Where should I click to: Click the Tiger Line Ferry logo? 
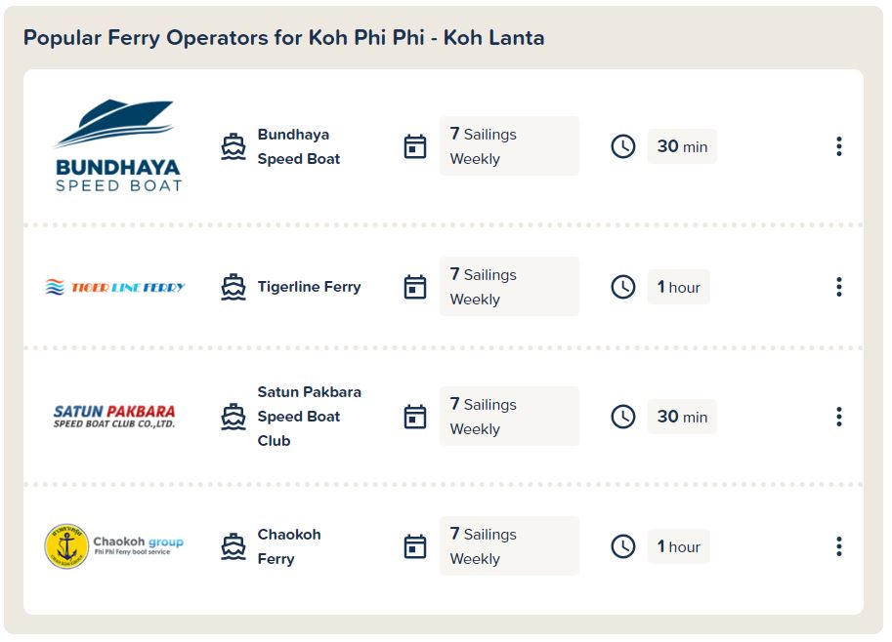point(115,287)
